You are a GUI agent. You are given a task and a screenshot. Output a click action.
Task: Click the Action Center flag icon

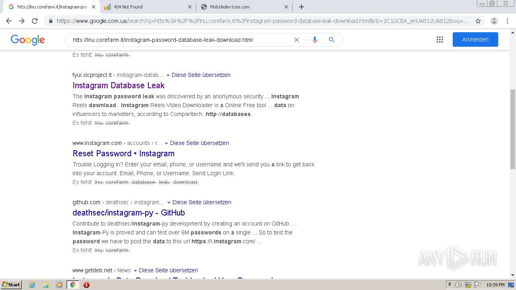click(x=478, y=285)
